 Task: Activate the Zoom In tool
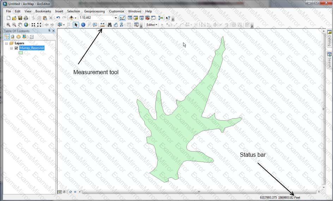point(8,25)
